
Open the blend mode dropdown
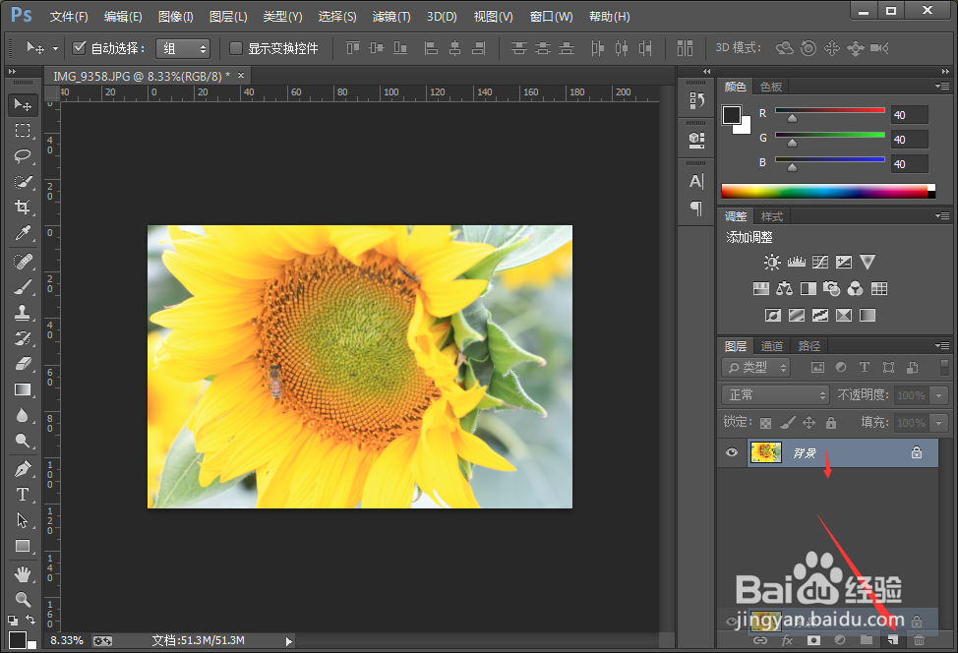click(x=775, y=395)
